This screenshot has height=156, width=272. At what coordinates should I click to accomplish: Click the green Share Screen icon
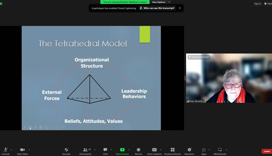(122, 150)
